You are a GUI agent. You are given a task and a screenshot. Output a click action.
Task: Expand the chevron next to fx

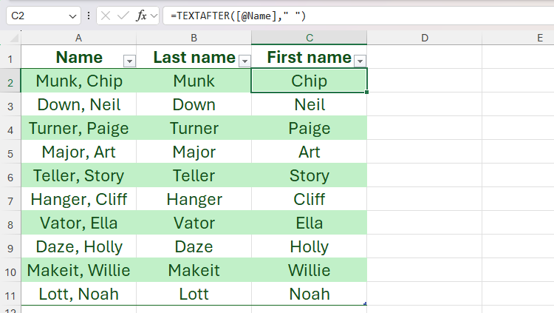(x=154, y=16)
